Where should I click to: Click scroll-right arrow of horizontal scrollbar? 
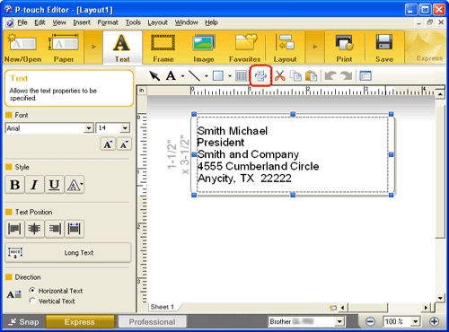(426, 308)
